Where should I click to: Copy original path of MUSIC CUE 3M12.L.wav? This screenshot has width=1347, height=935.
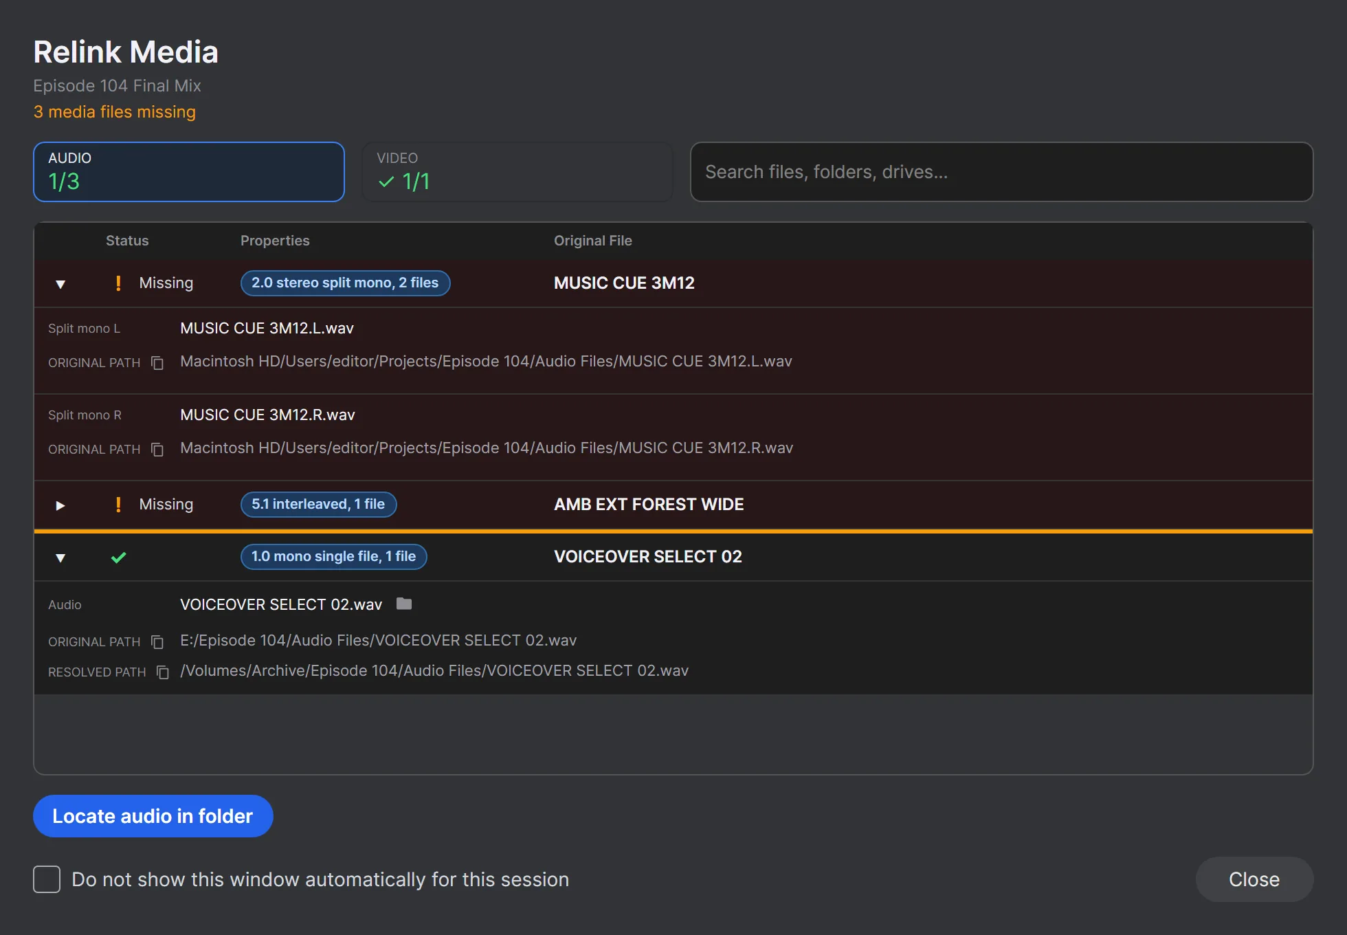(x=157, y=362)
